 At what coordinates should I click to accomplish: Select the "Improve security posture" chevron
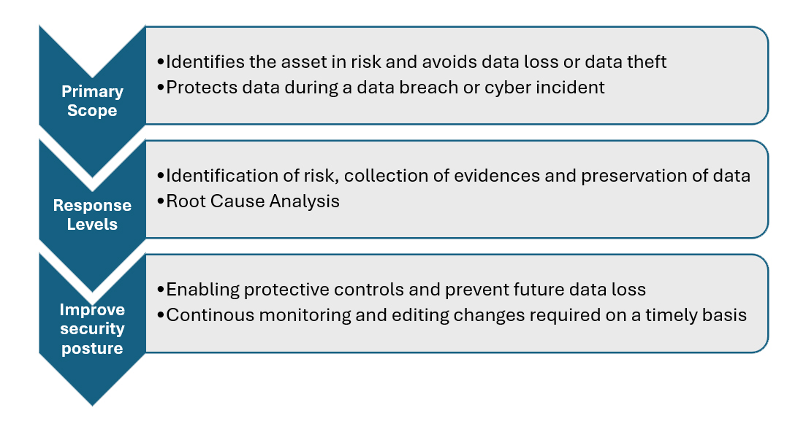tap(92, 328)
